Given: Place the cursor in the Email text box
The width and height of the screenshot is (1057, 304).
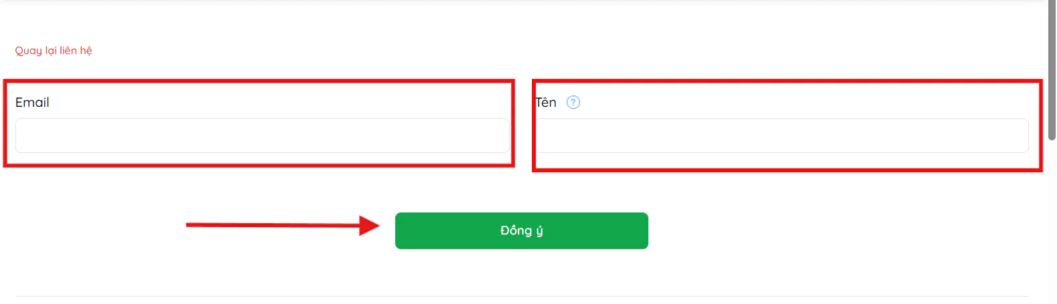Looking at the screenshot, I should point(262,136).
